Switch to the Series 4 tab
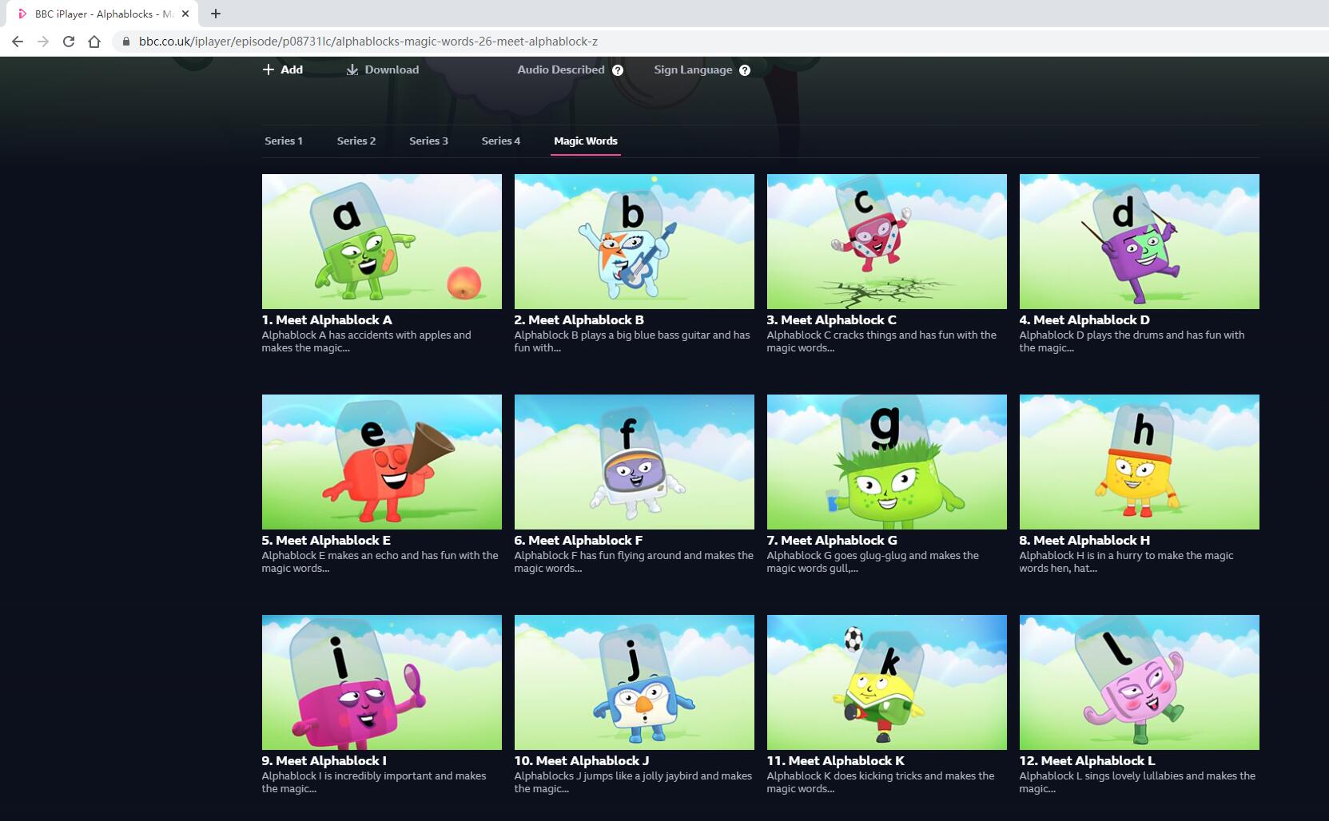 (x=501, y=141)
